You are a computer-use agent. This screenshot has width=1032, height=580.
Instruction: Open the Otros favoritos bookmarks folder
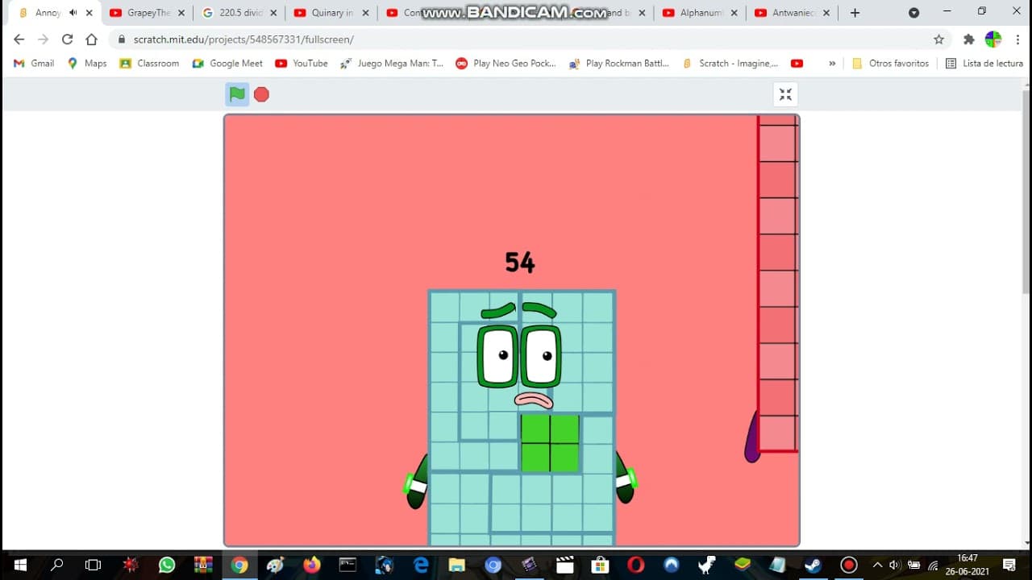(x=890, y=63)
